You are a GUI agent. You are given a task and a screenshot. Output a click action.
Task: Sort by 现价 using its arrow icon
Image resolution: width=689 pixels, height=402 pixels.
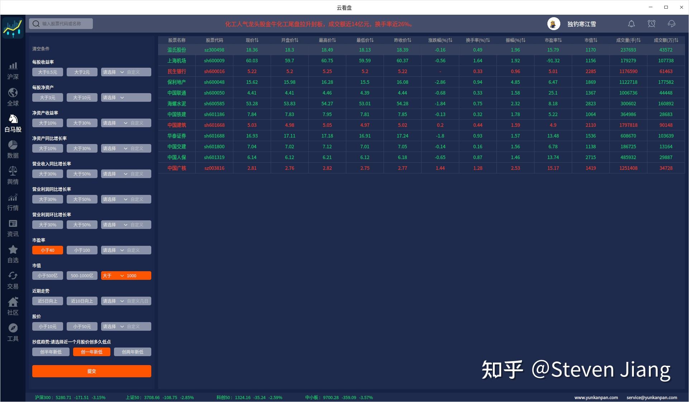coord(257,40)
